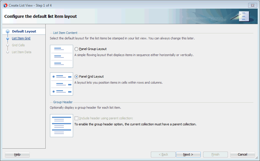
Task: Click the Finish button
Action: pyautogui.click(x=216, y=155)
